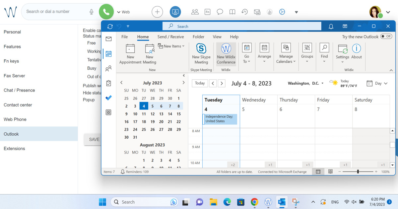Image resolution: width=398 pixels, height=209 pixels.
Task: Open the People view in Outlook sidebar
Action: (108, 69)
